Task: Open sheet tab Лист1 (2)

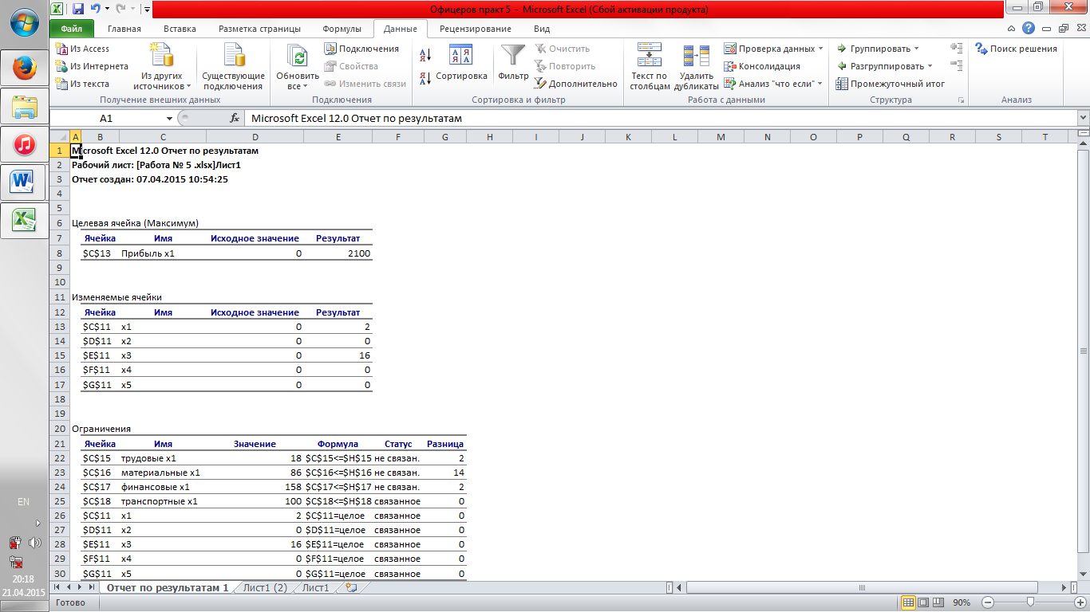Action: click(265, 588)
